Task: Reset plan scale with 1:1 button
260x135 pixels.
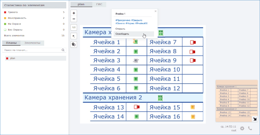Action: (x=74, y=28)
